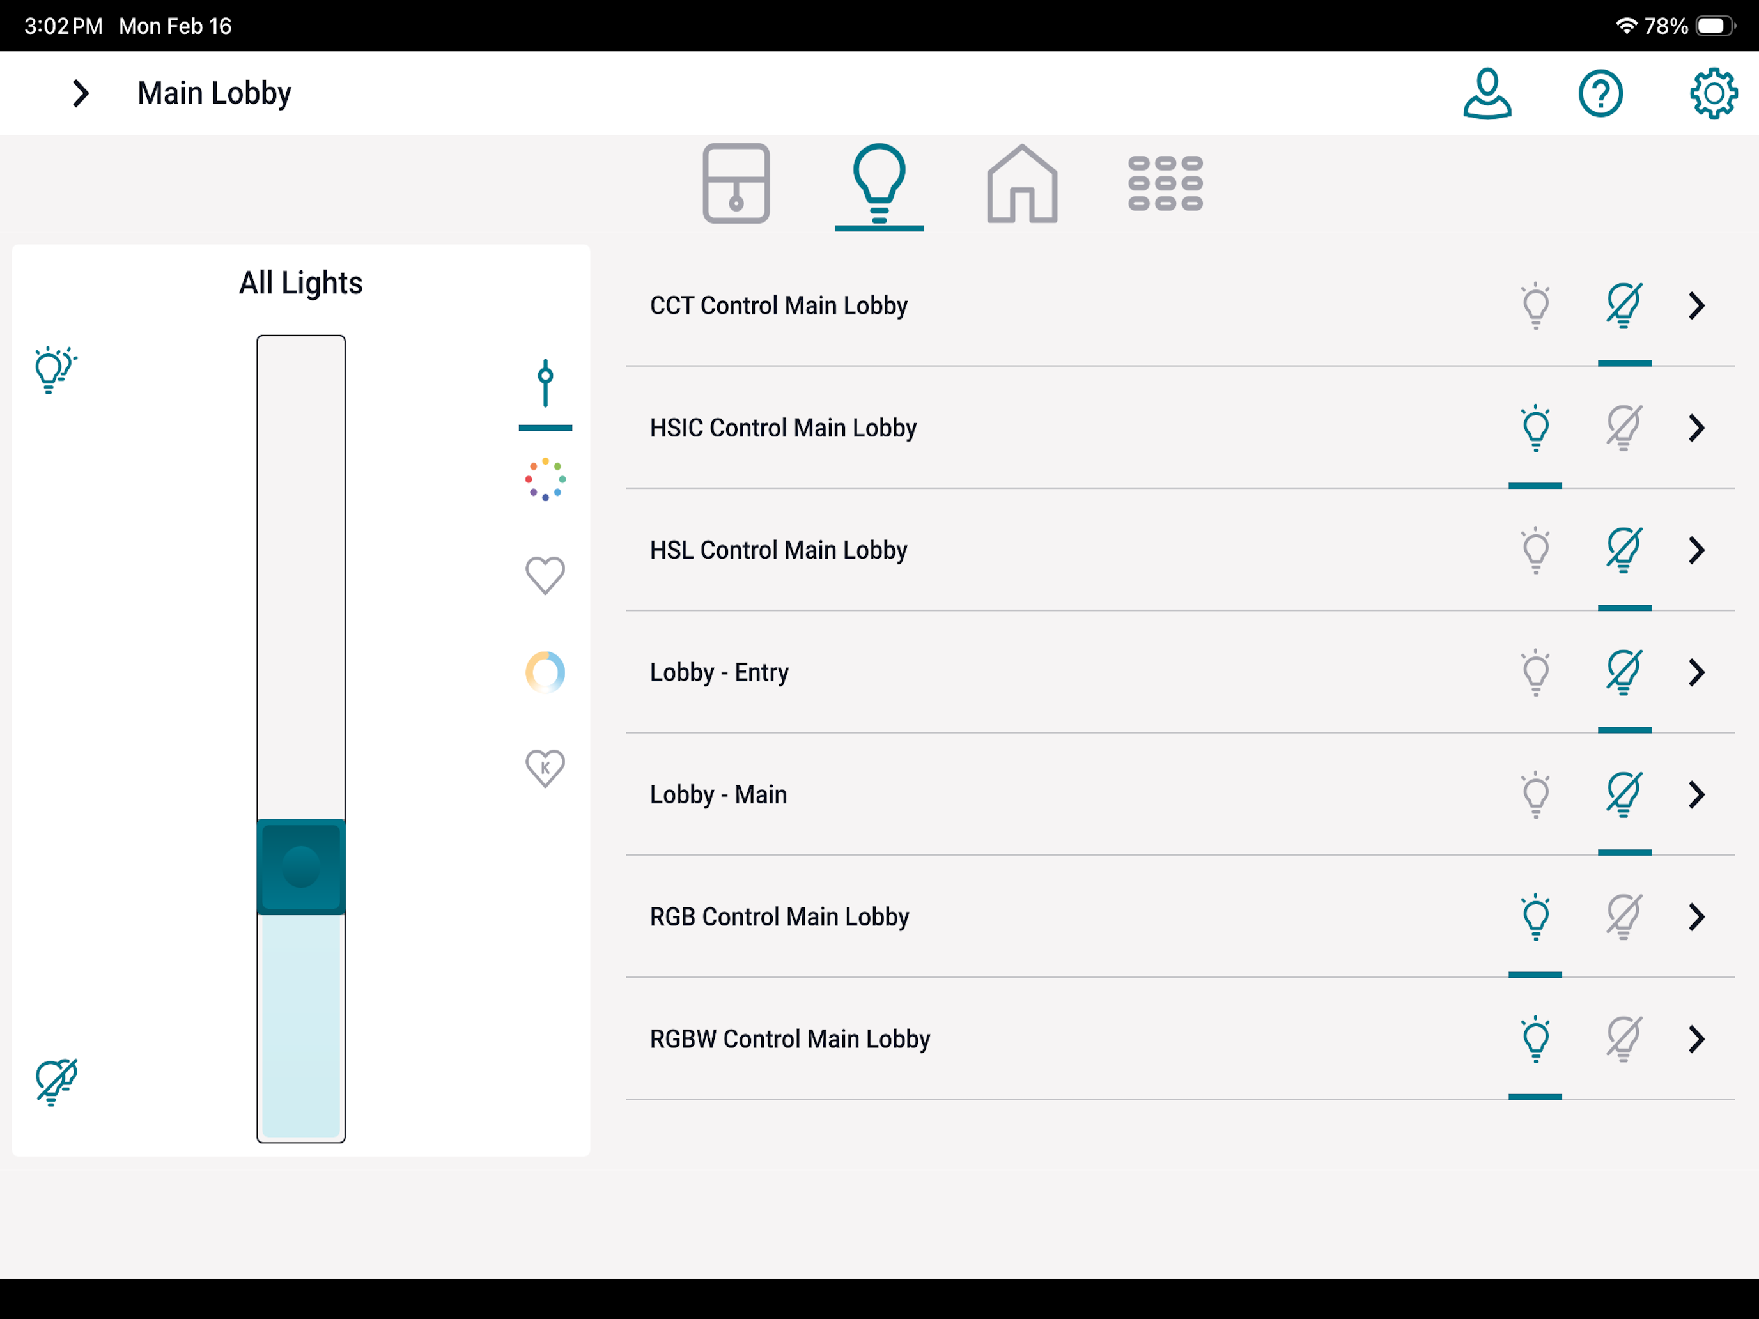Viewport: 1759px width, 1319px height.
Task: Turn on HSL Control Main Lobby
Action: click(x=1535, y=550)
